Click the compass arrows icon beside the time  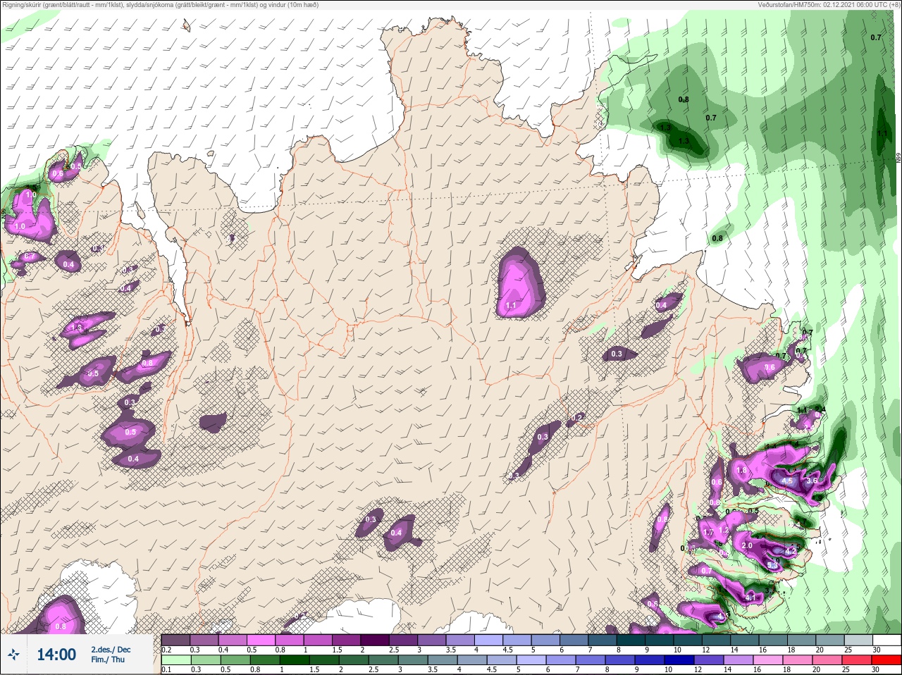tap(13, 655)
